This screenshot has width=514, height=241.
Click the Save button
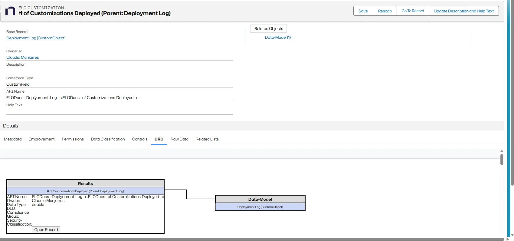tap(363, 11)
